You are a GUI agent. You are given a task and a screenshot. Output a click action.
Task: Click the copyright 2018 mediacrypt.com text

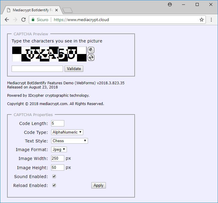(x=56, y=104)
